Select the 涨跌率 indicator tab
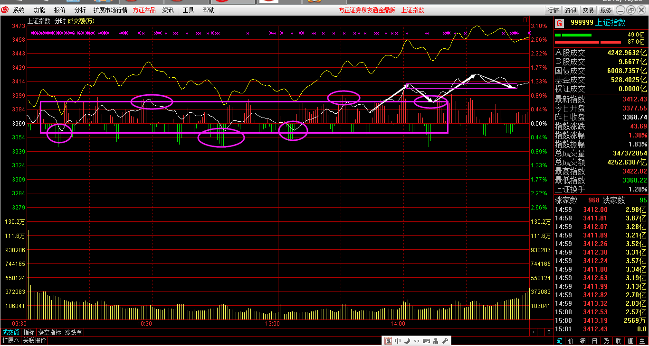This screenshot has height=346, width=649. 73,333
